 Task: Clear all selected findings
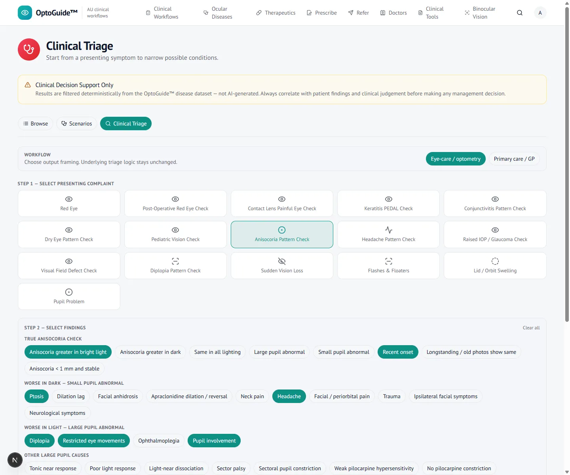[x=531, y=328]
